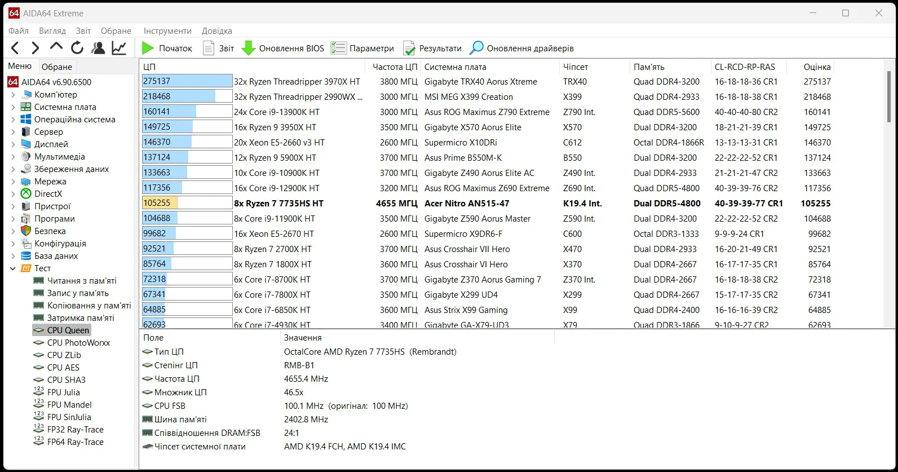Select the 24x Core i9-13900K HT row

pos(487,112)
